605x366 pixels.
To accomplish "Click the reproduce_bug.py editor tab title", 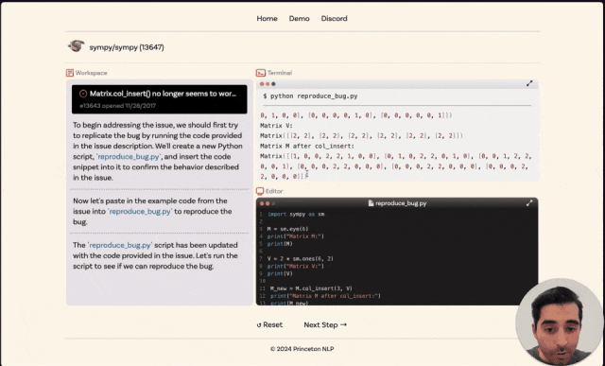I will 401,203.
